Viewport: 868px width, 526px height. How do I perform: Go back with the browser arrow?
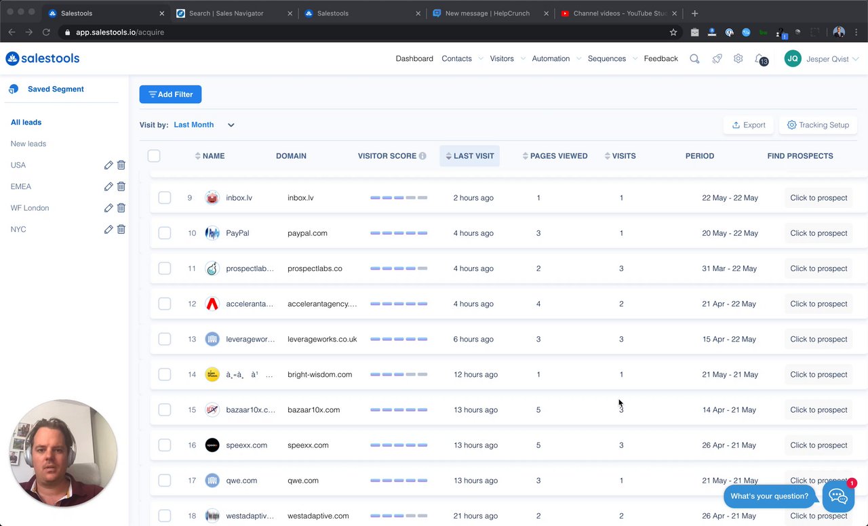[x=12, y=32]
